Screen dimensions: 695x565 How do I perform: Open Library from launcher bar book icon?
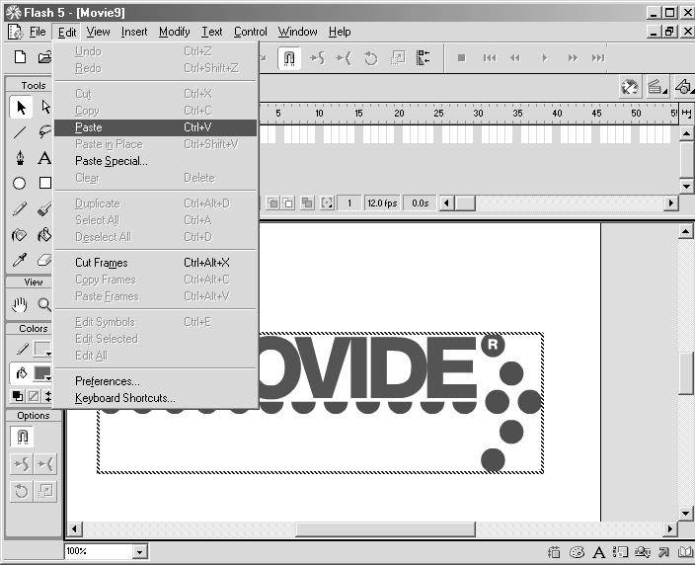[x=686, y=552]
